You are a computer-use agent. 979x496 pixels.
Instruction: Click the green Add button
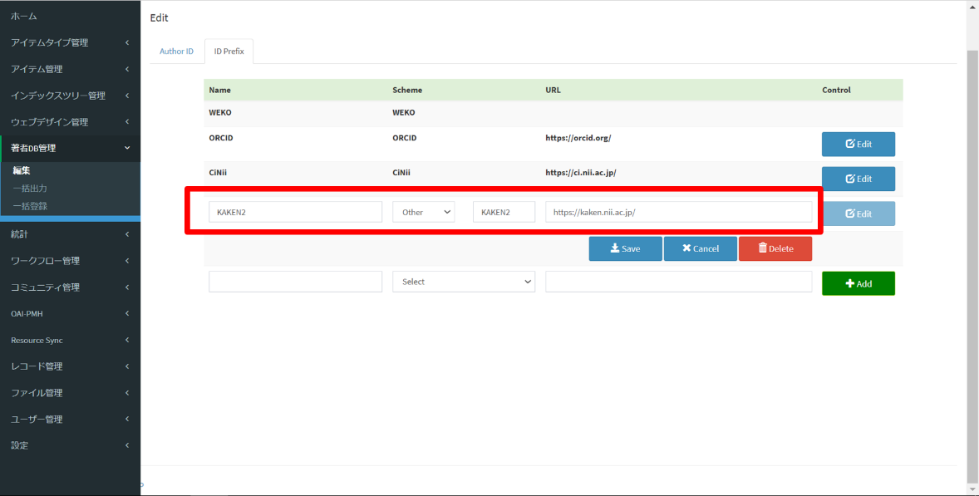[858, 283]
